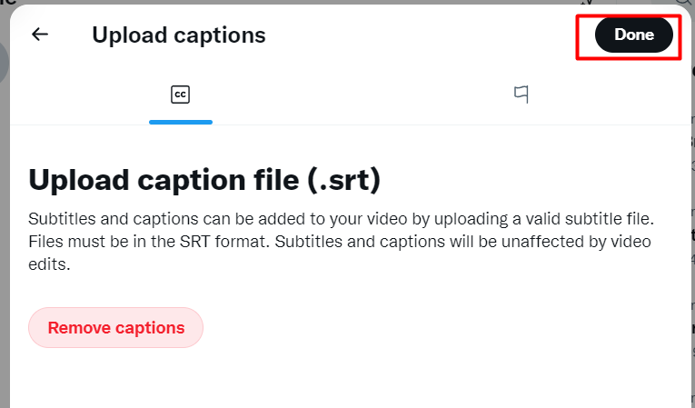Click the Upload captions dialog title

coord(179,35)
